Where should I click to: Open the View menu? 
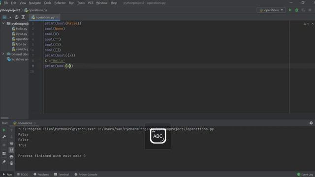coord(23,3)
